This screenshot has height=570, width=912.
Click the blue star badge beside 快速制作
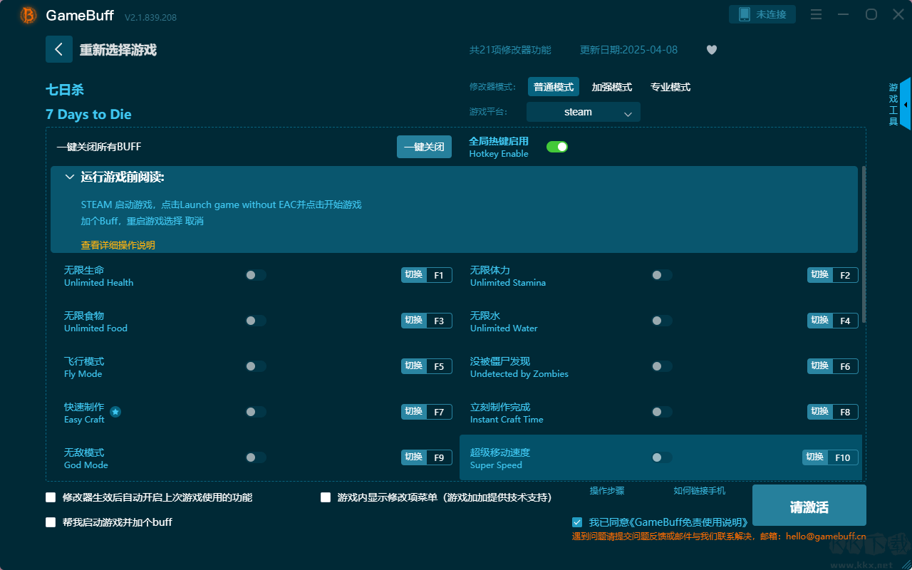115,412
